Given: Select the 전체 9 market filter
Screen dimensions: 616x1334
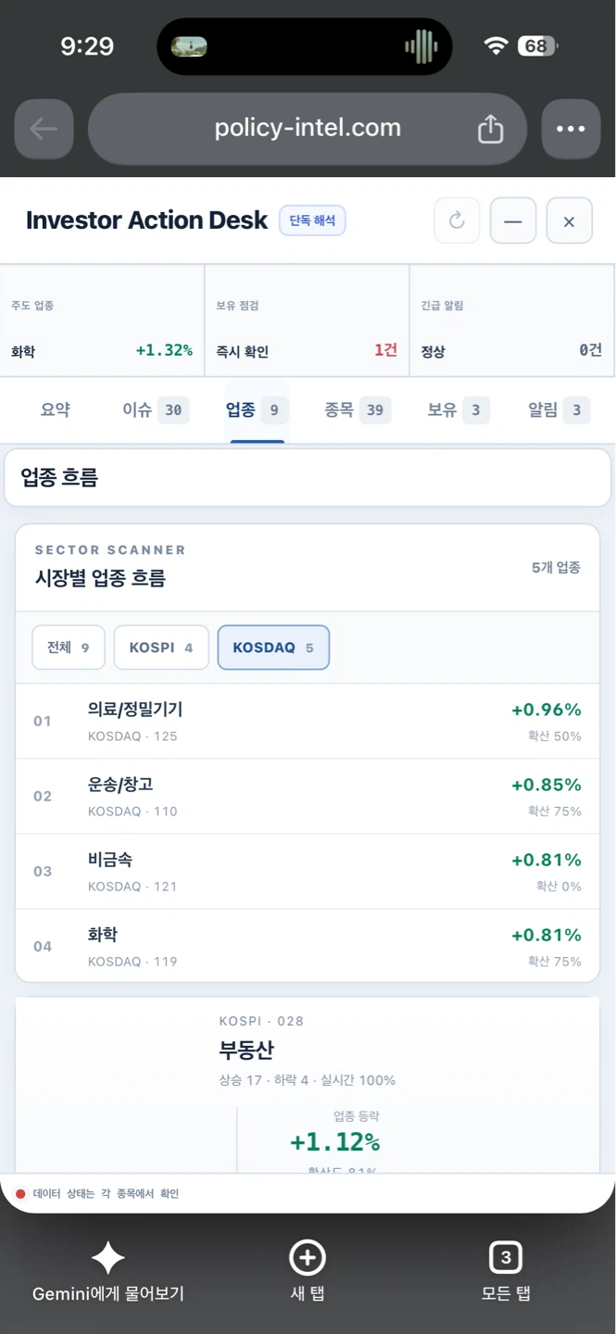Looking at the screenshot, I should (69, 648).
